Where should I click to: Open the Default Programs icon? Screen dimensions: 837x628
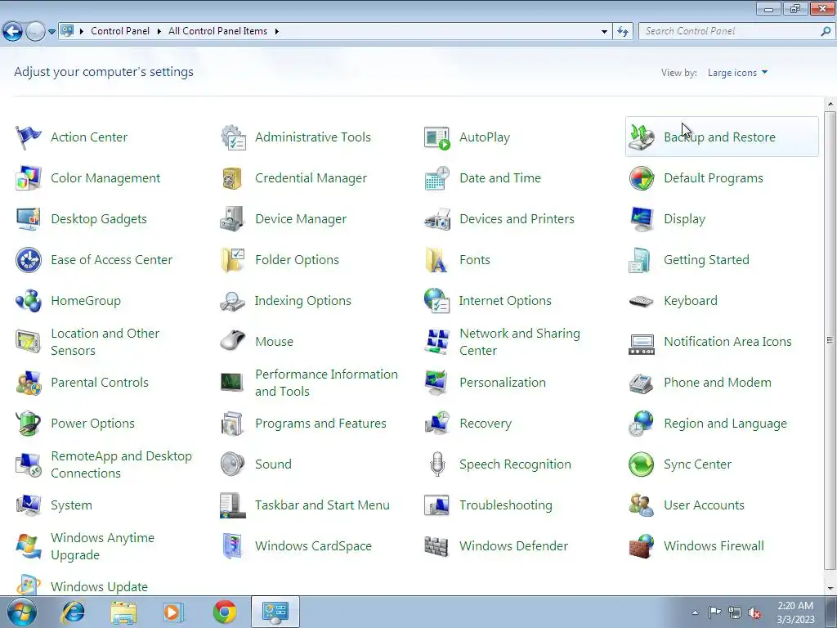coord(641,177)
